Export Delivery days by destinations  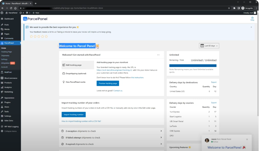coord(214,82)
